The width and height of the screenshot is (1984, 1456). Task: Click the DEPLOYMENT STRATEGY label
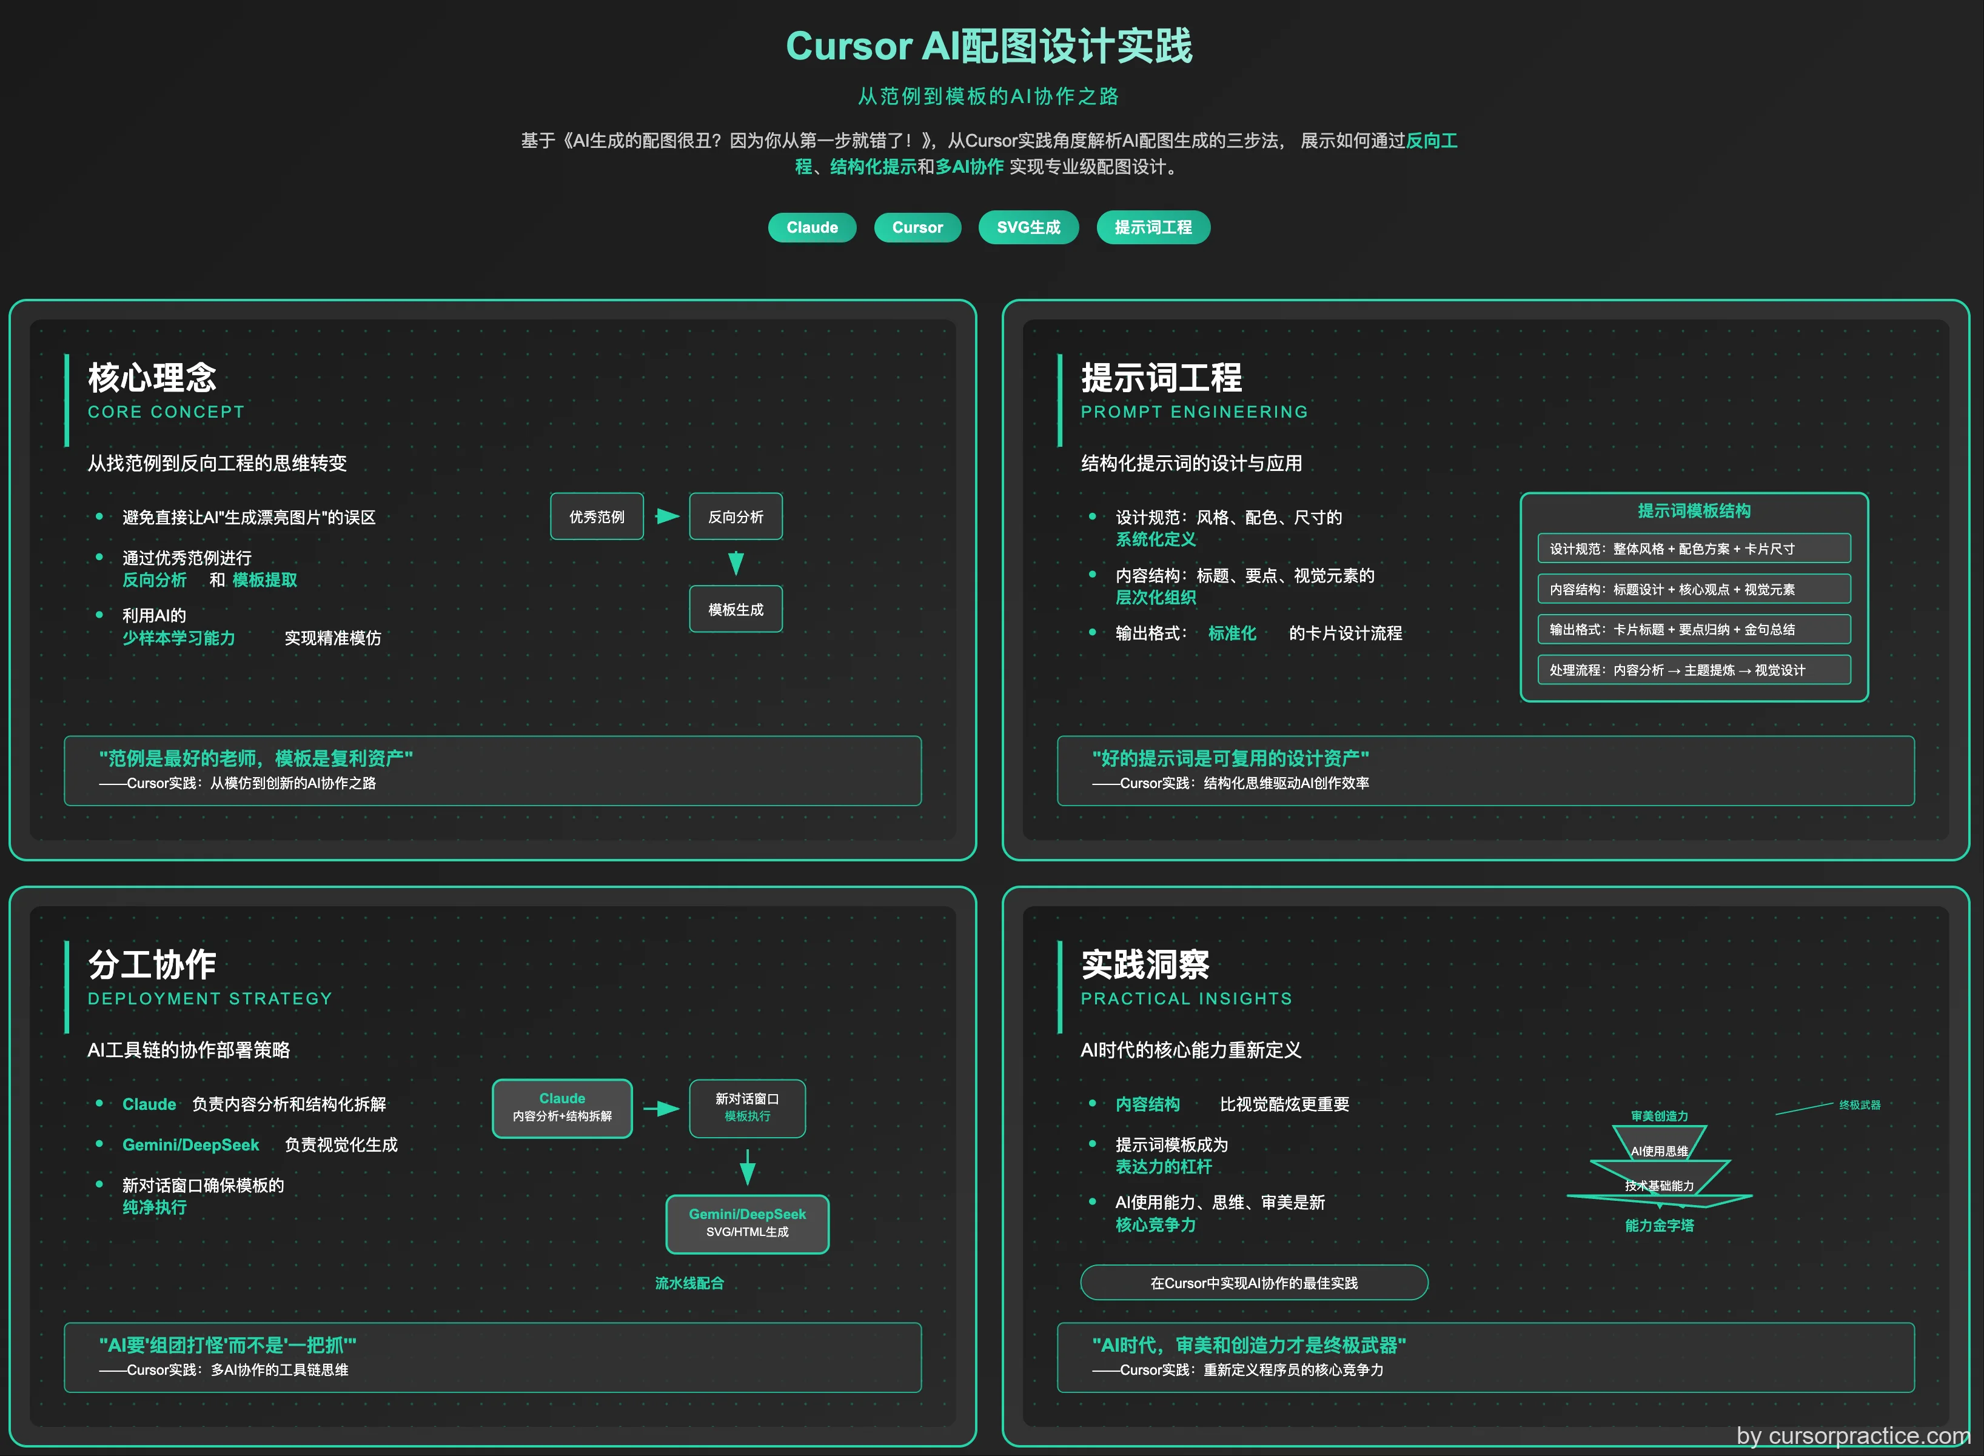(x=210, y=998)
